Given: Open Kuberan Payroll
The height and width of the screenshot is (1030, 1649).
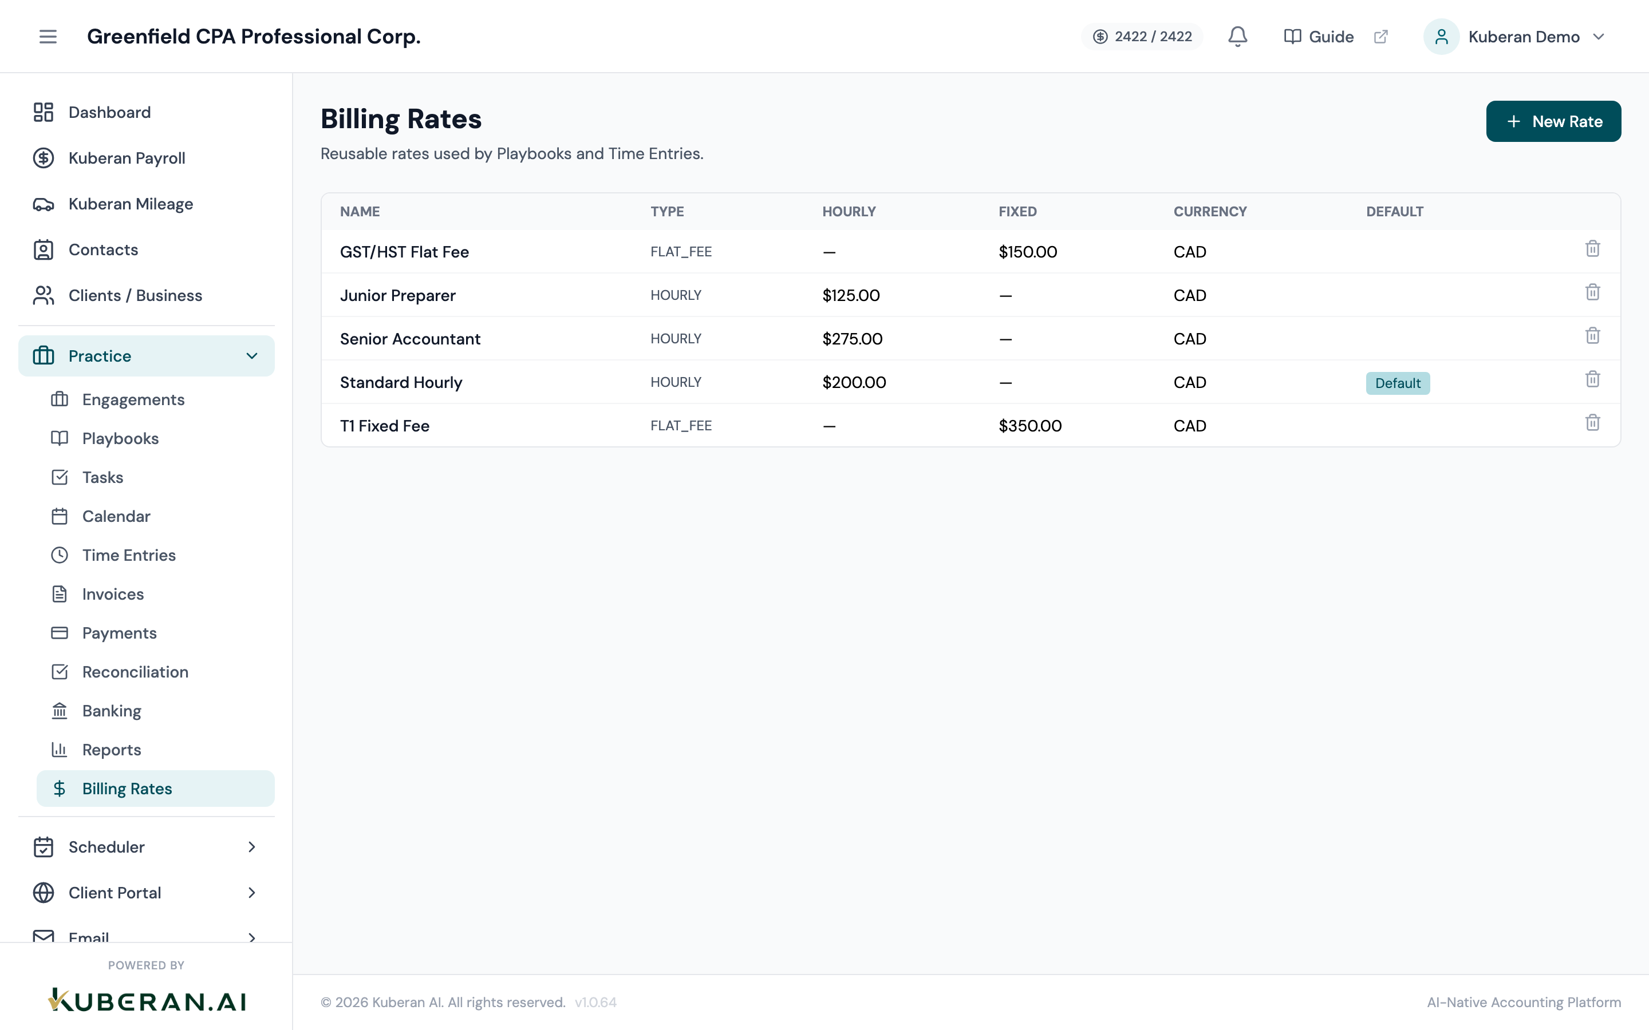Looking at the screenshot, I should (147, 158).
